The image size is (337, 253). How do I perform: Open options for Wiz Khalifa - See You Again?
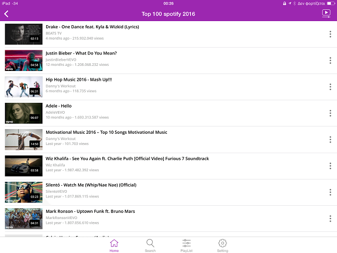coord(330,166)
